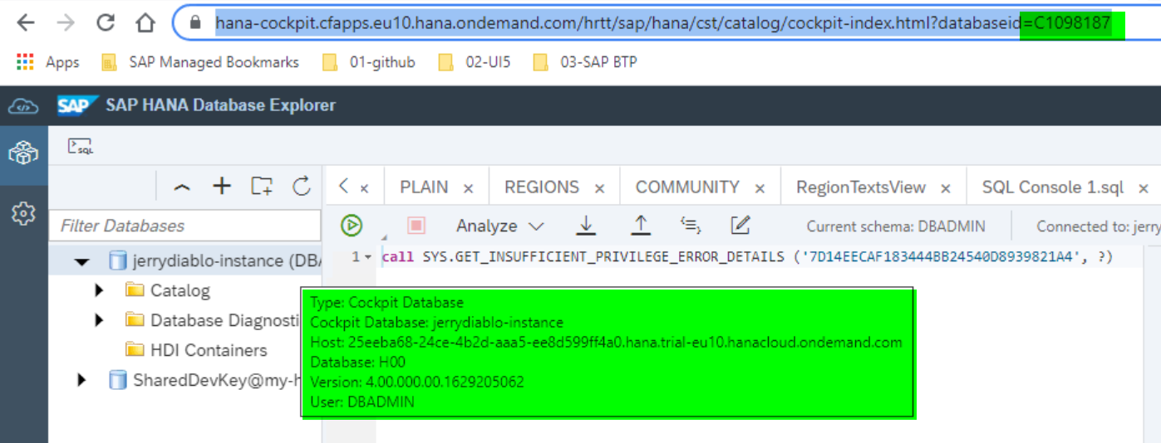Go to the browser home page

(x=145, y=22)
